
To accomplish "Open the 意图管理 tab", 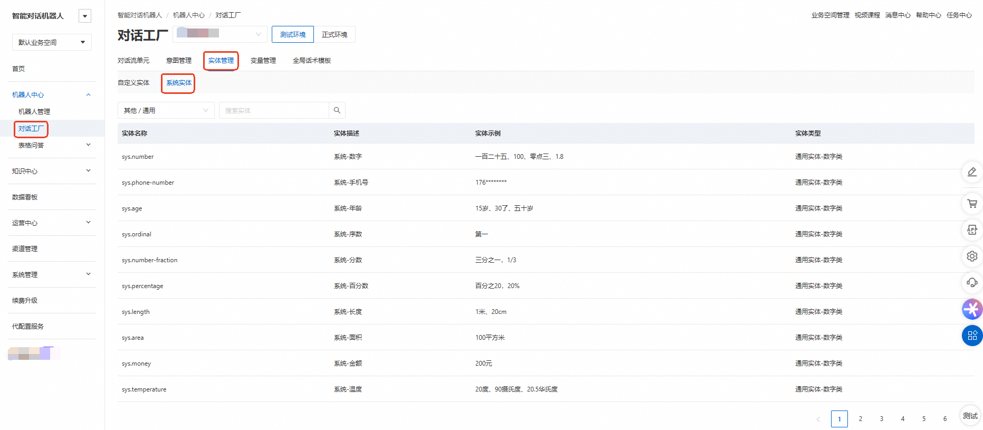I will [x=179, y=61].
